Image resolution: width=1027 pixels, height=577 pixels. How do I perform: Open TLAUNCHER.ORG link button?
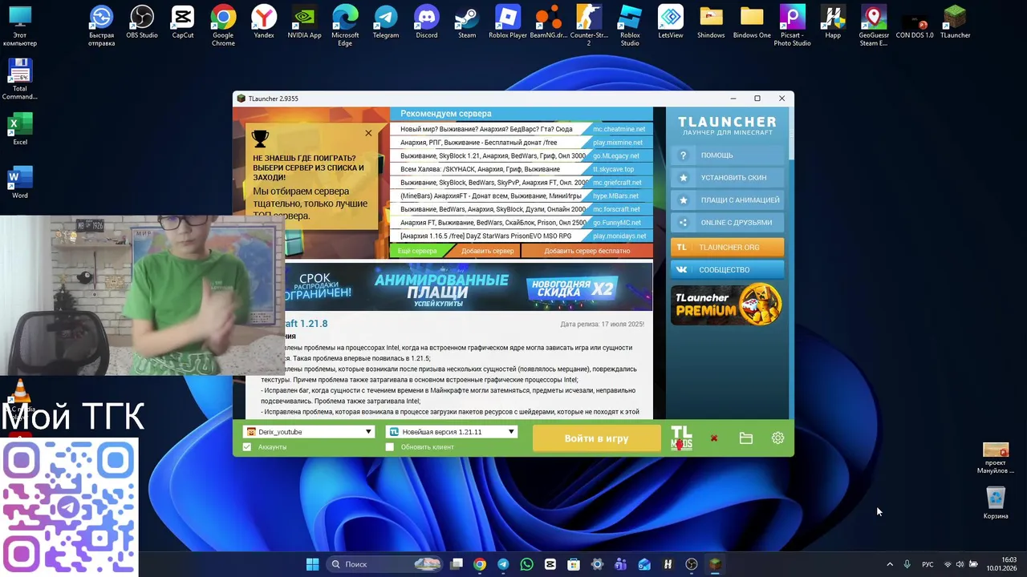(x=727, y=248)
